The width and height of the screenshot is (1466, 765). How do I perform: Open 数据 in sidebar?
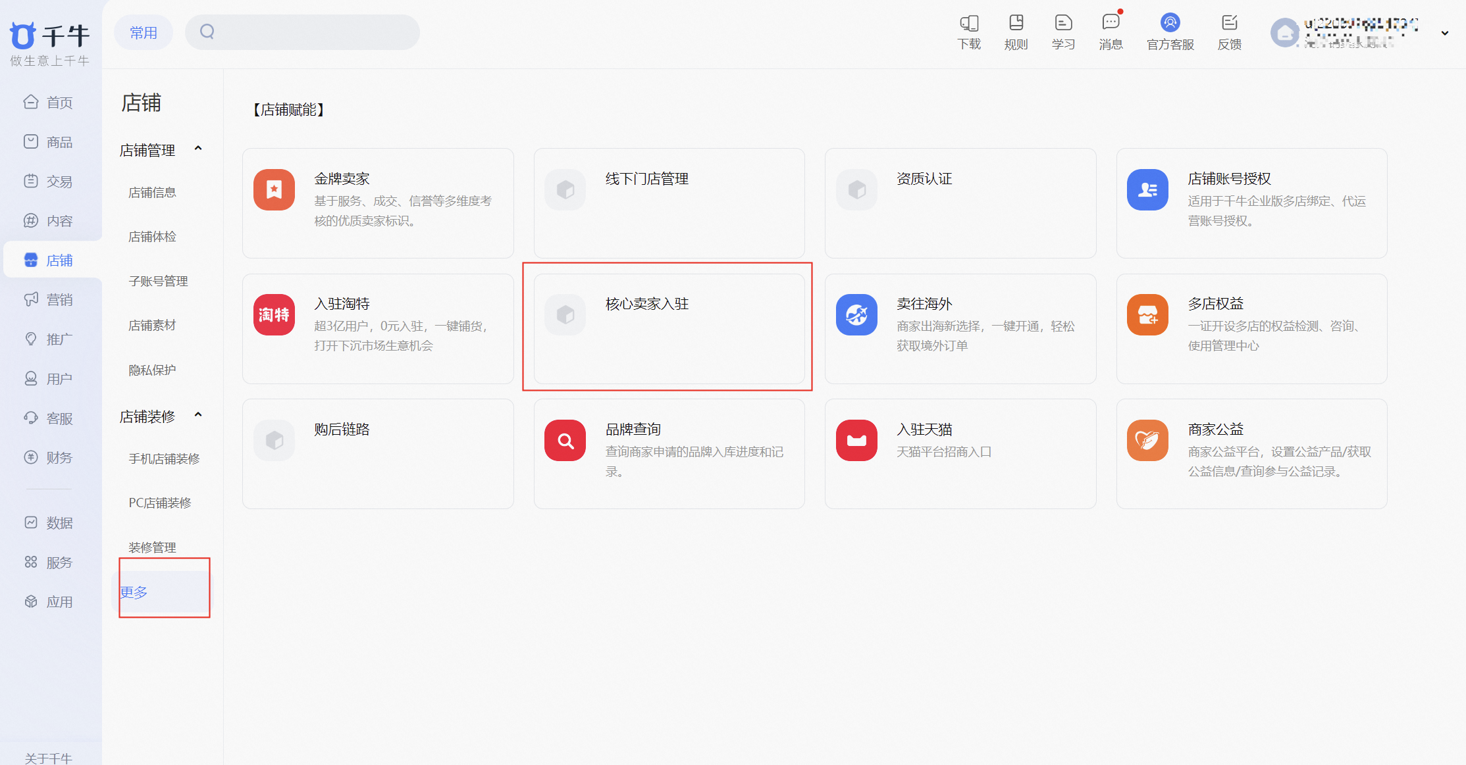tap(49, 523)
